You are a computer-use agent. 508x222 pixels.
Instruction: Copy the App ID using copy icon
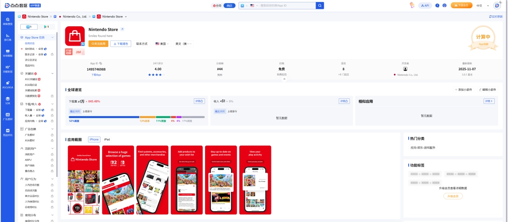(101, 63)
